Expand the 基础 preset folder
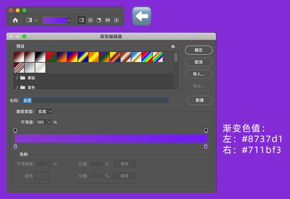This screenshot has height=199, width=290. click(x=17, y=77)
